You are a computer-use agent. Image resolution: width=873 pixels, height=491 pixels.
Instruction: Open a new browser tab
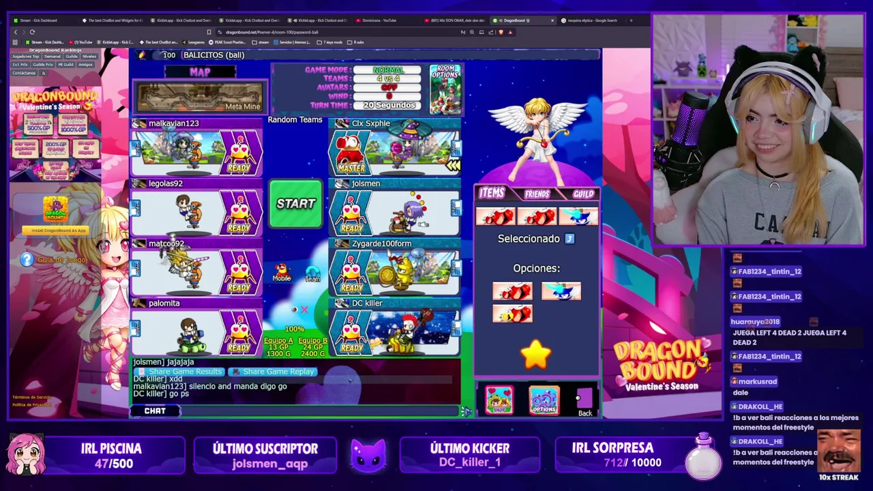(631, 20)
